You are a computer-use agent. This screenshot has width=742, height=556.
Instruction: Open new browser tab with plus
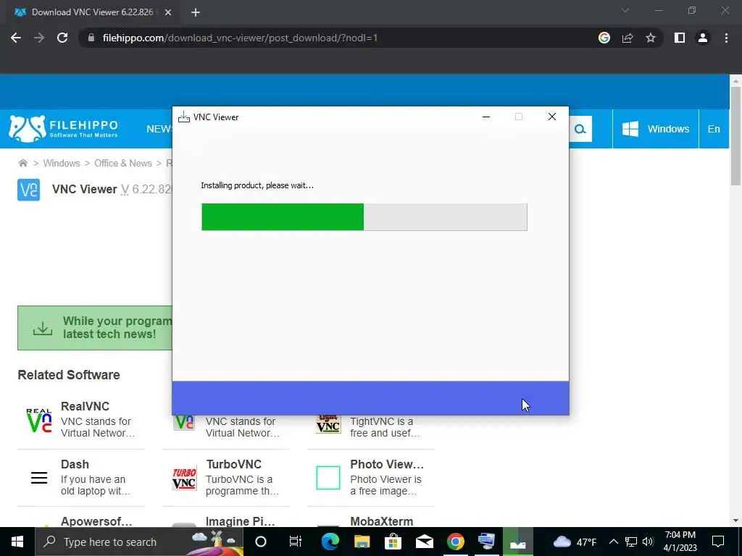point(196,12)
